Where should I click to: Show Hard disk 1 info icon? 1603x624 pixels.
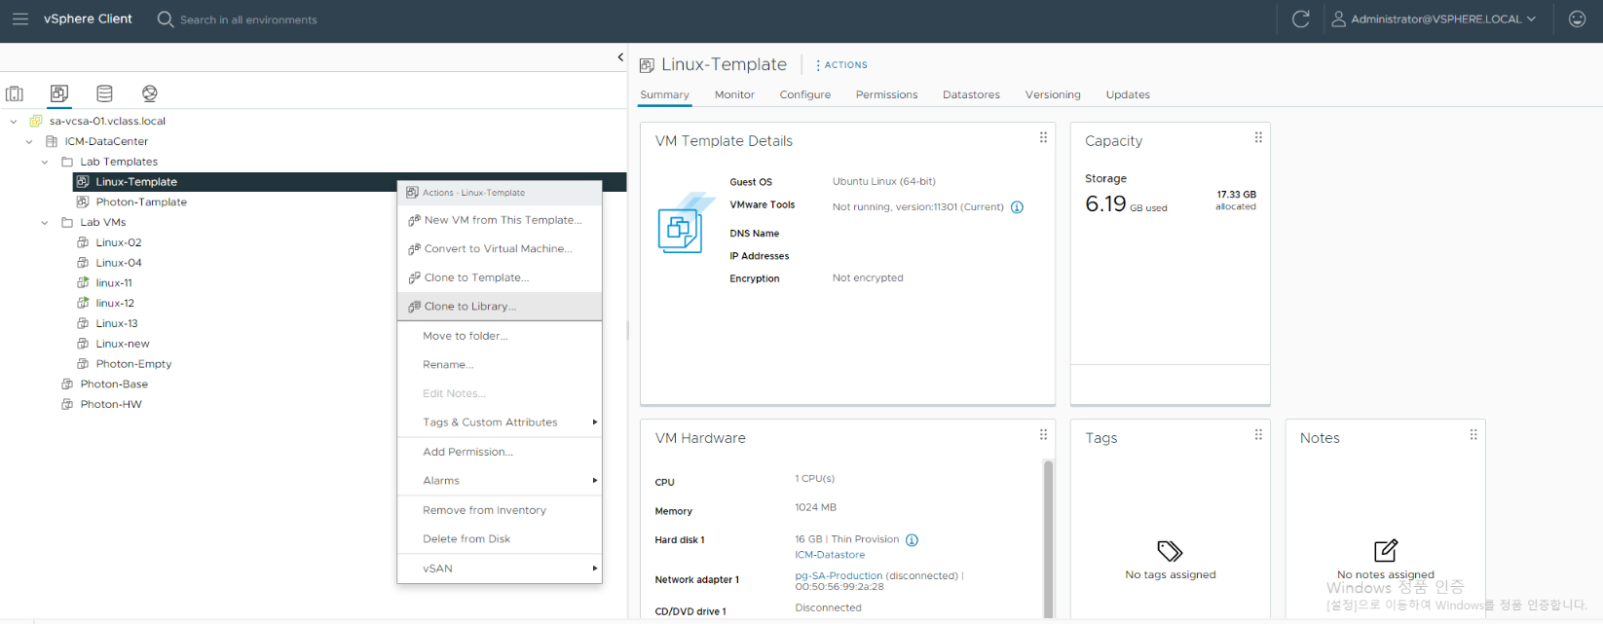click(912, 540)
